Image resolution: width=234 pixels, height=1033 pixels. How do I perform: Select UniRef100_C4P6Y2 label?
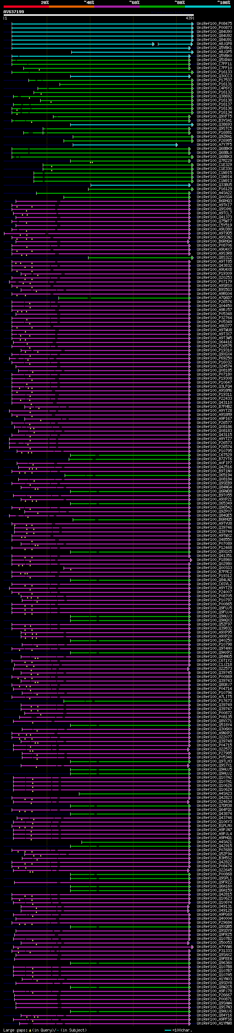[214, 88]
